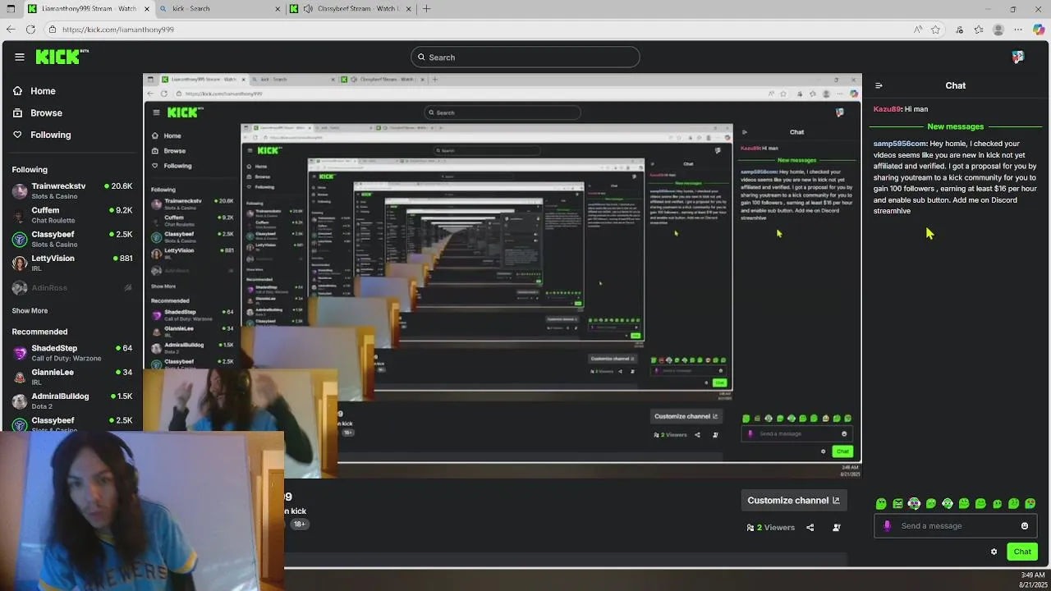
Task: Open Classybeef under Following
Action: pos(72,239)
